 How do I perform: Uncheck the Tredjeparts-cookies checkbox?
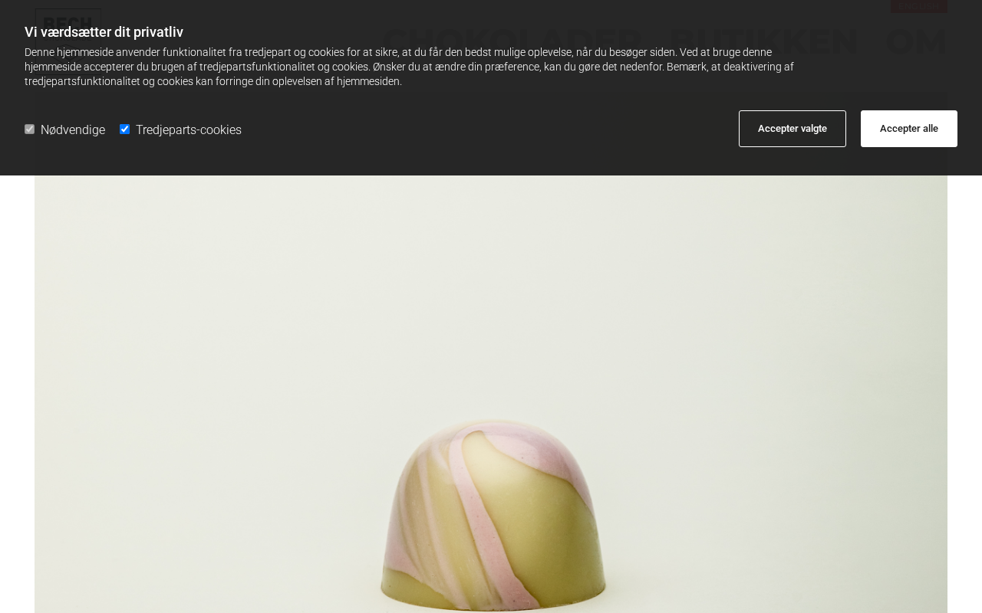[124, 129]
